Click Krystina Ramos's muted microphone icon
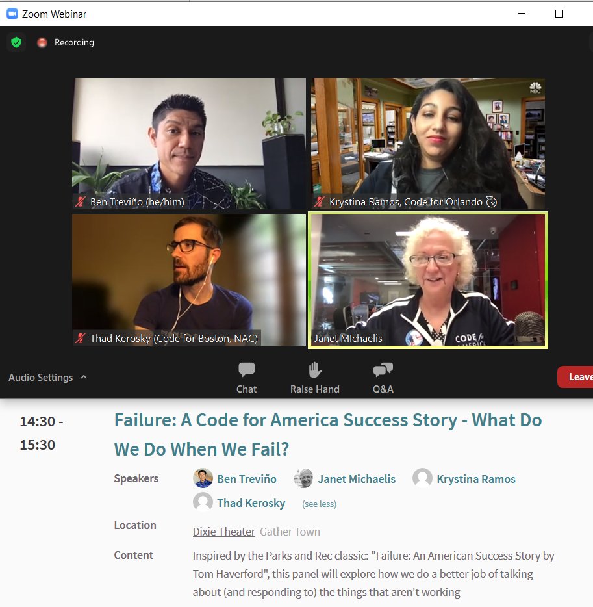593x607 pixels. (x=320, y=201)
